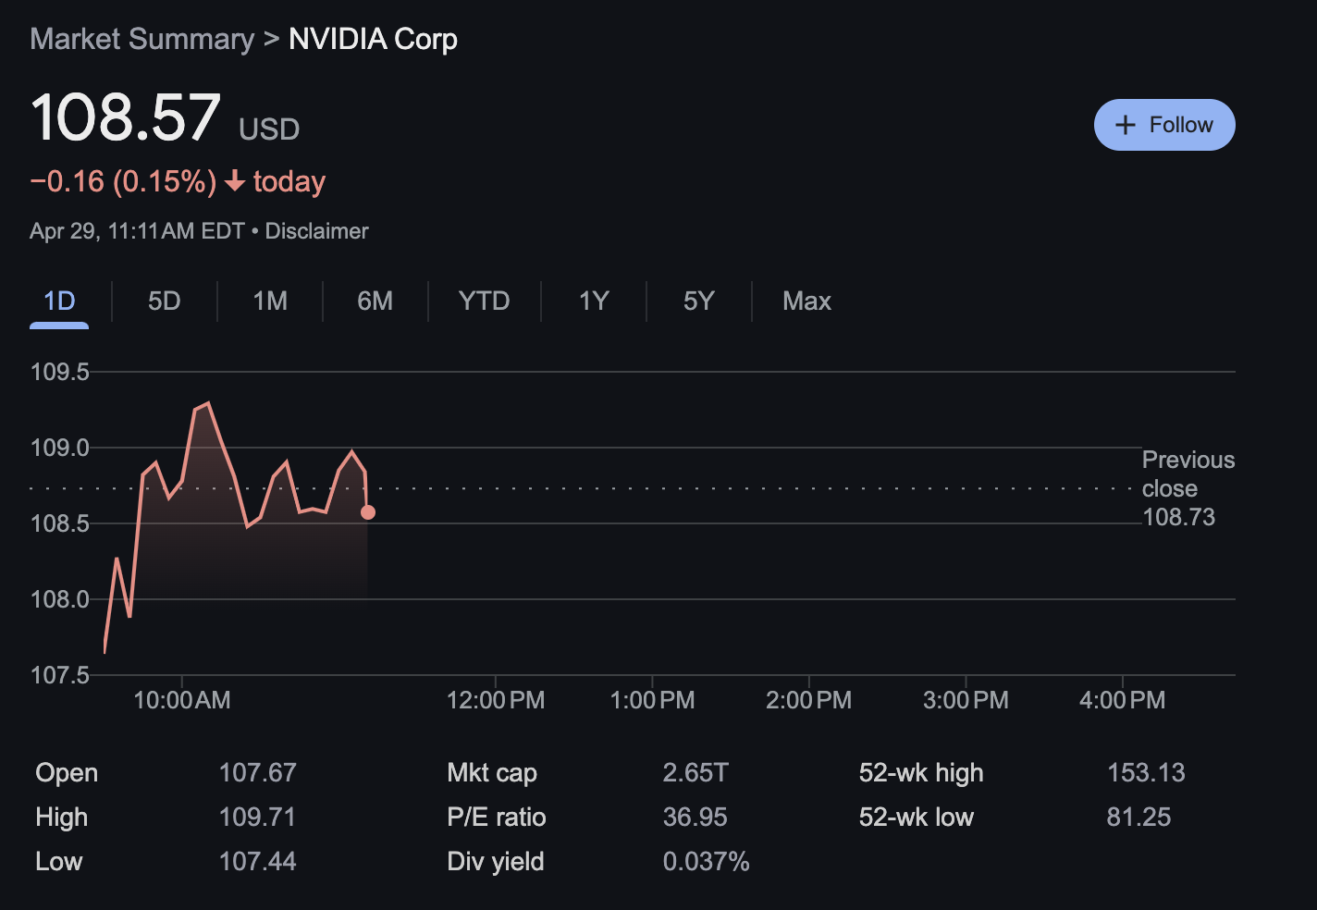Open the Market Summary breadcrumb link
The height and width of the screenshot is (910, 1317).
pyautogui.click(x=142, y=39)
